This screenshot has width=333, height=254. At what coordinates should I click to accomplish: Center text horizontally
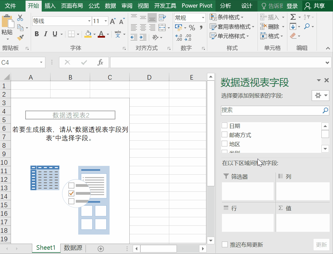[143, 27]
